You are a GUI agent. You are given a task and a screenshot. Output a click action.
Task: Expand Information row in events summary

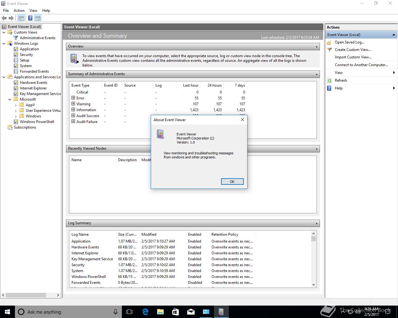73,110
